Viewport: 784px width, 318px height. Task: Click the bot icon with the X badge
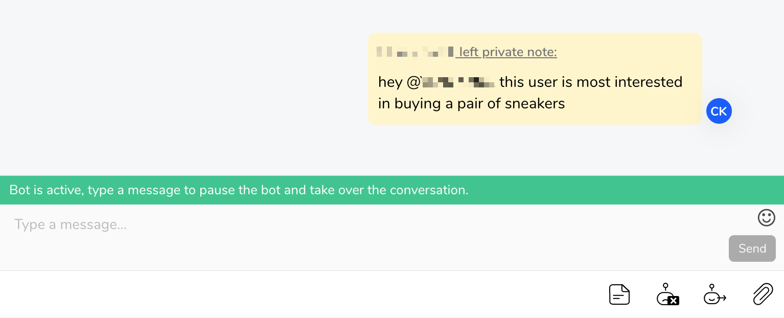tap(667, 294)
